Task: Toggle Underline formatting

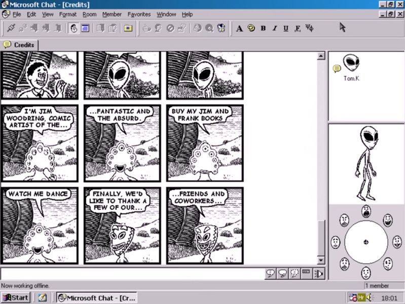Action: [286, 28]
